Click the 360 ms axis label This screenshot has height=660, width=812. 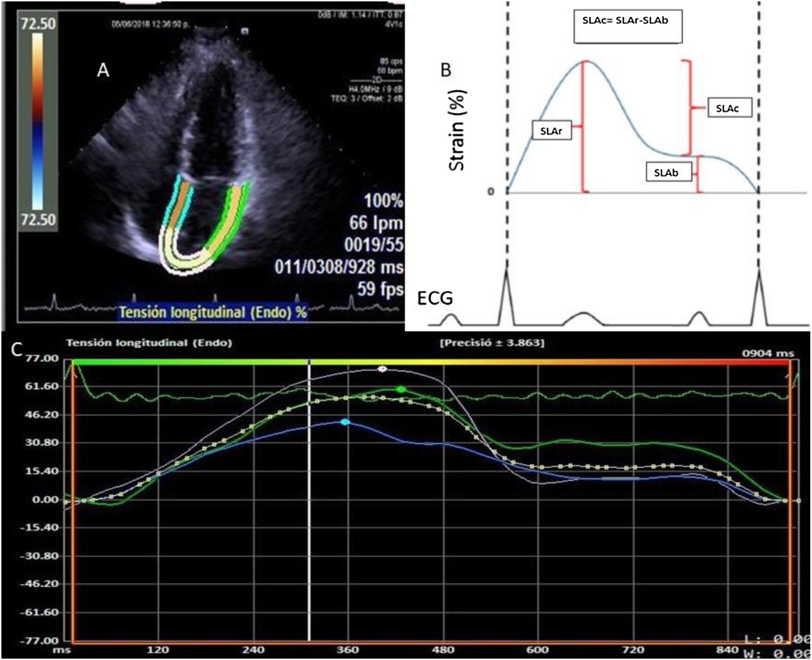point(348,650)
